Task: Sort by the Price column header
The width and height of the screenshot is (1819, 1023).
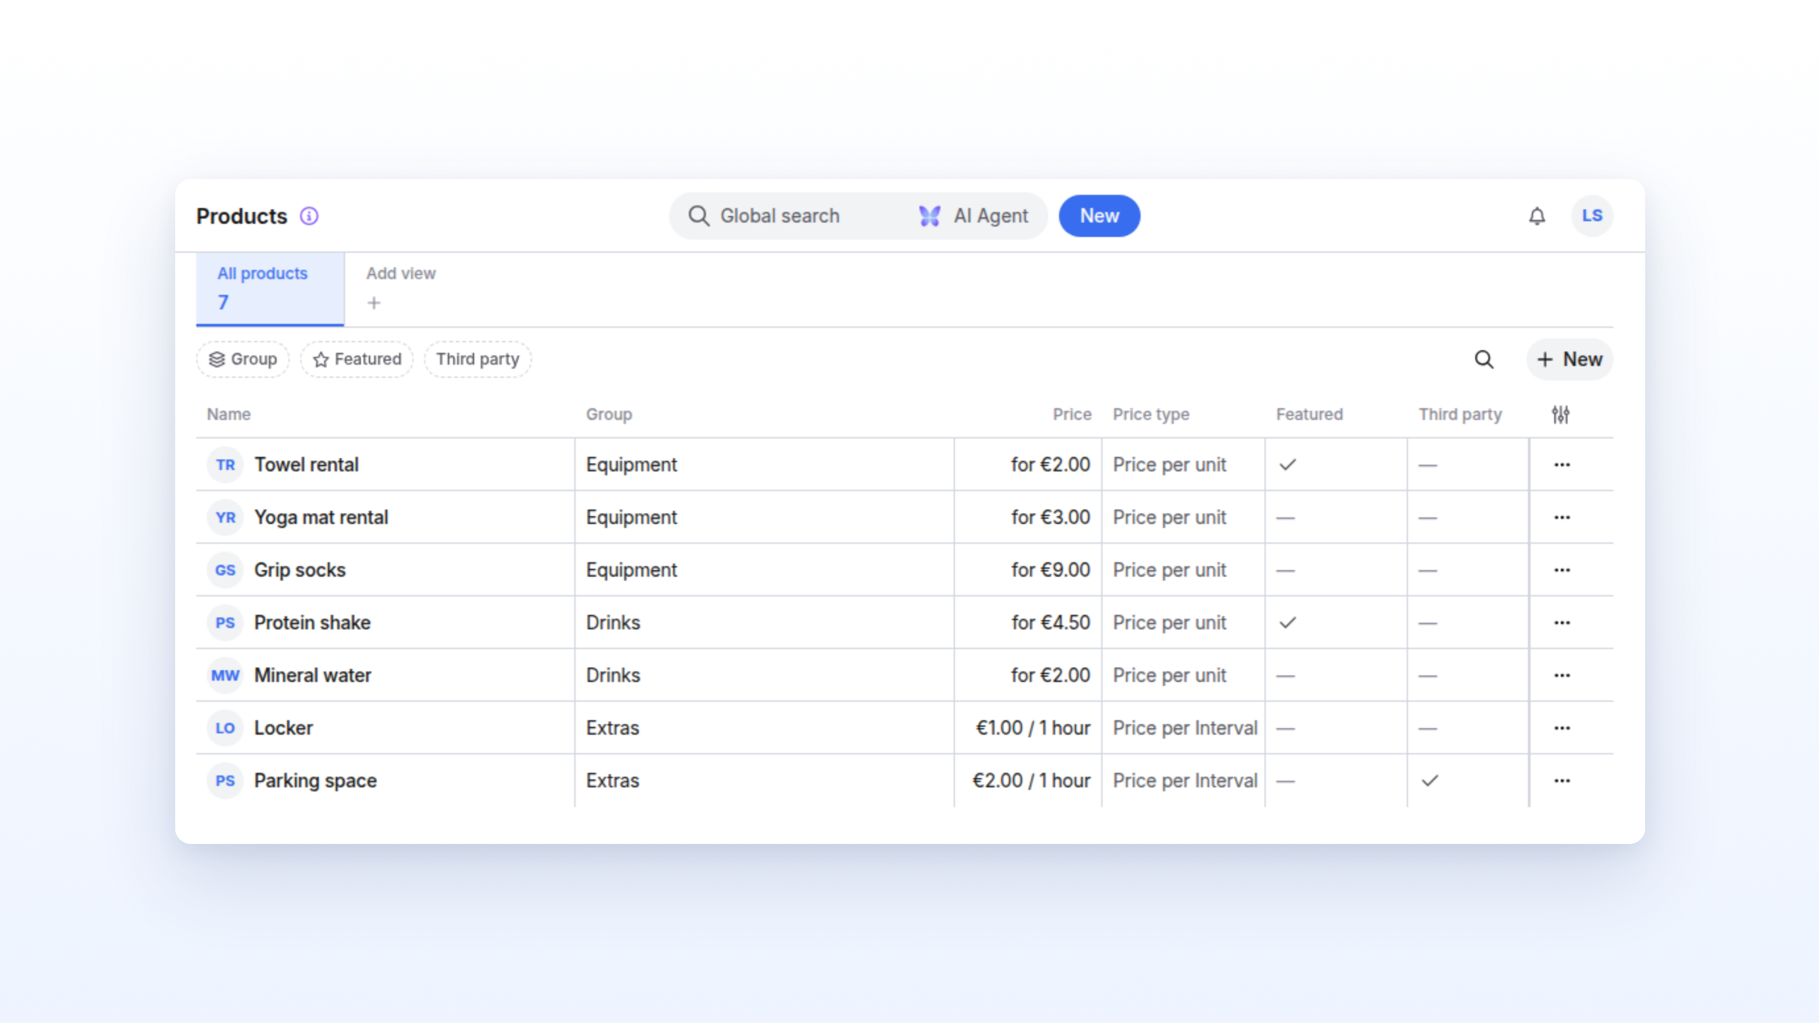Action: click(1072, 415)
